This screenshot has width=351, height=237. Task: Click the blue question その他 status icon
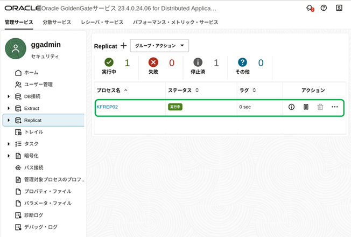[242, 62]
